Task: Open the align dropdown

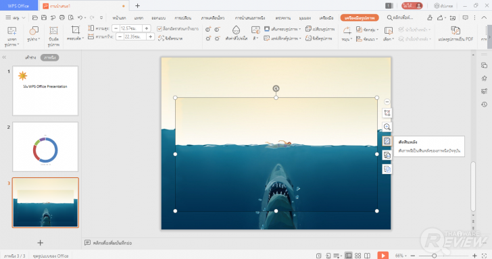Action: pyautogui.click(x=367, y=39)
